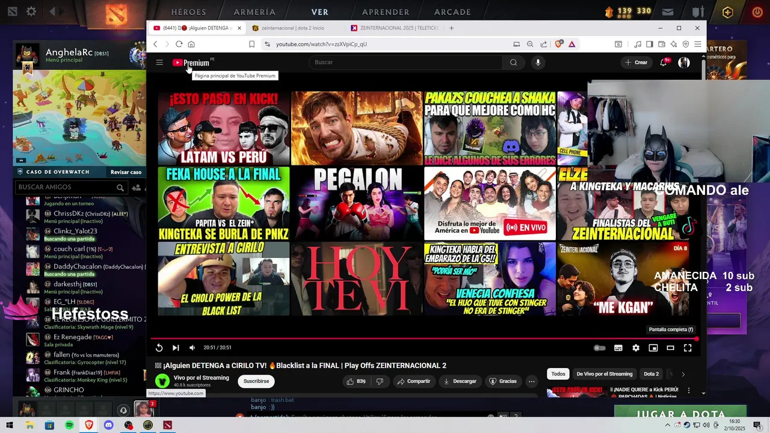Viewport: 770px width, 433px height.
Task: Toggle subtitles in the video player
Action: click(x=618, y=348)
